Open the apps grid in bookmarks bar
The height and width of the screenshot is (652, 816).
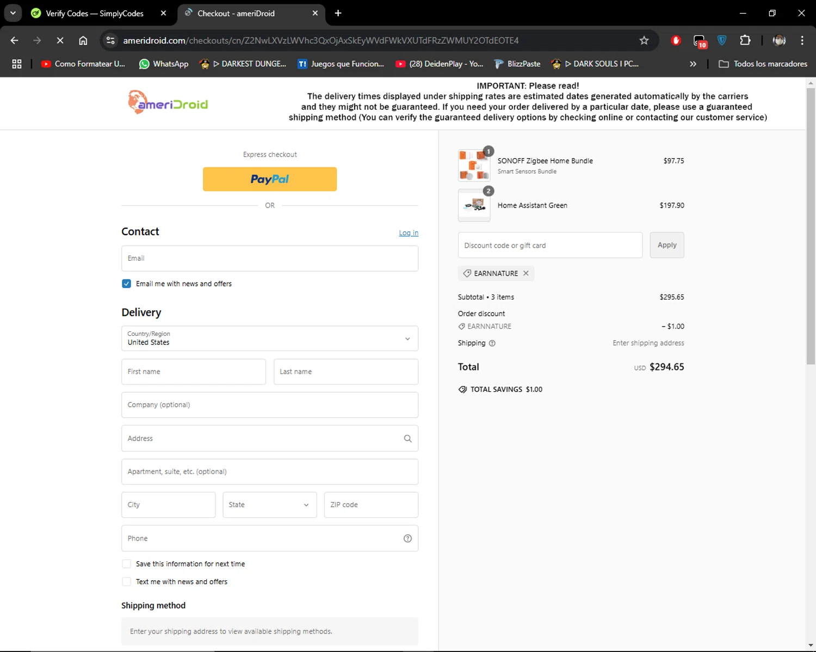tap(17, 64)
